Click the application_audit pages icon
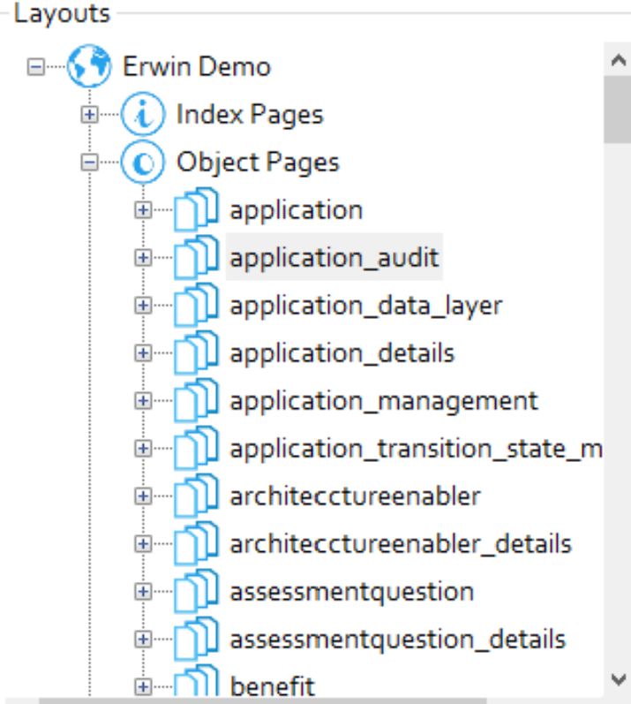The height and width of the screenshot is (704, 631). 197,257
